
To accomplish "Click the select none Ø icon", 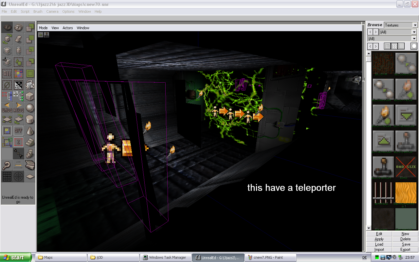I will (7, 85).
